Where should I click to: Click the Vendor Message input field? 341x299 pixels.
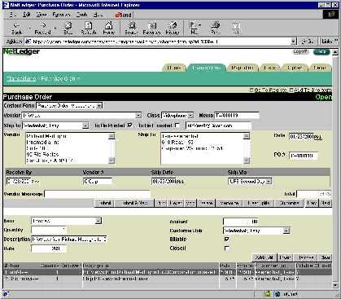point(98,194)
